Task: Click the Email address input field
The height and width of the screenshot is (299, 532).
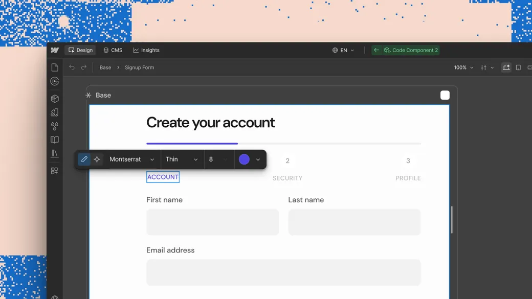Action: pyautogui.click(x=283, y=272)
